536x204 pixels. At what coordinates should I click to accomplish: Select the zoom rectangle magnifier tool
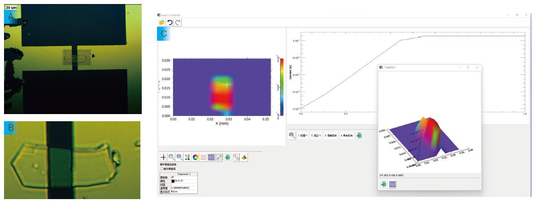(171, 157)
